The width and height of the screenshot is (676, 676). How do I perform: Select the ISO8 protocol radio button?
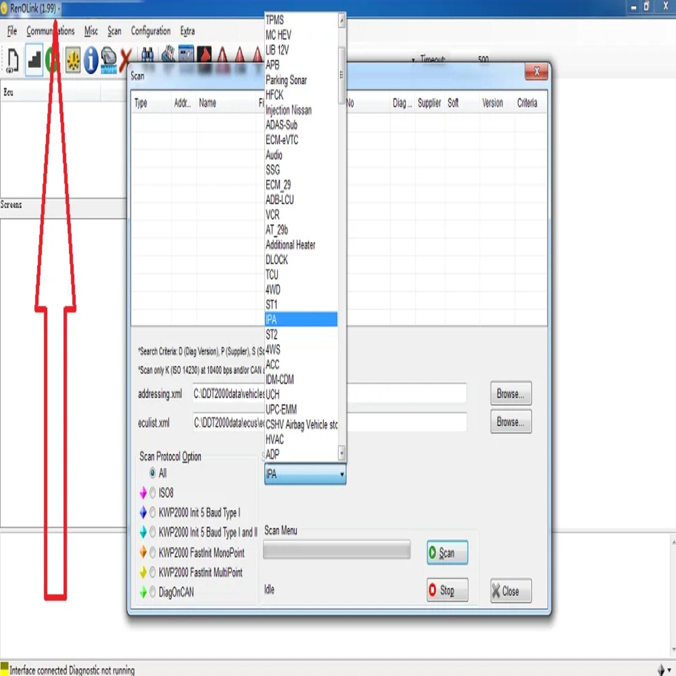point(153,493)
